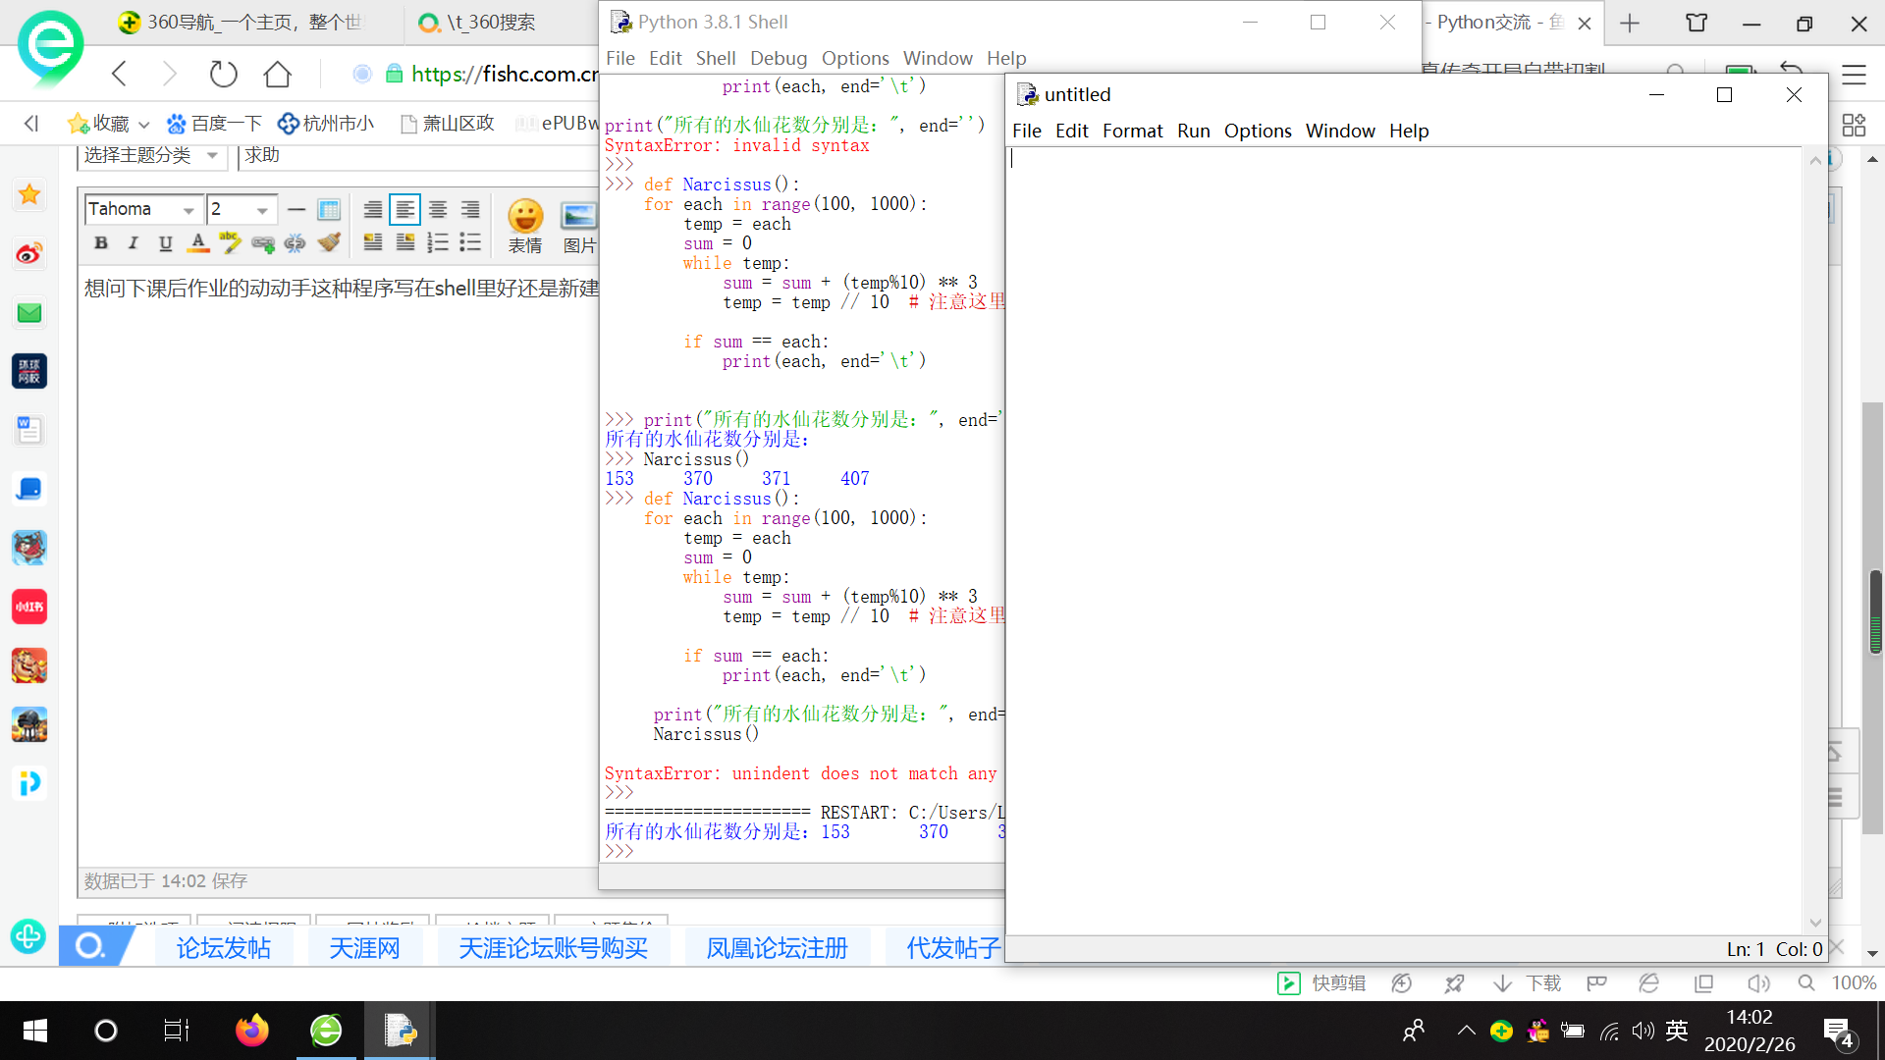Click the 百度一下 bookmark
The width and height of the screenshot is (1885, 1060).
click(x=215, y=124)
